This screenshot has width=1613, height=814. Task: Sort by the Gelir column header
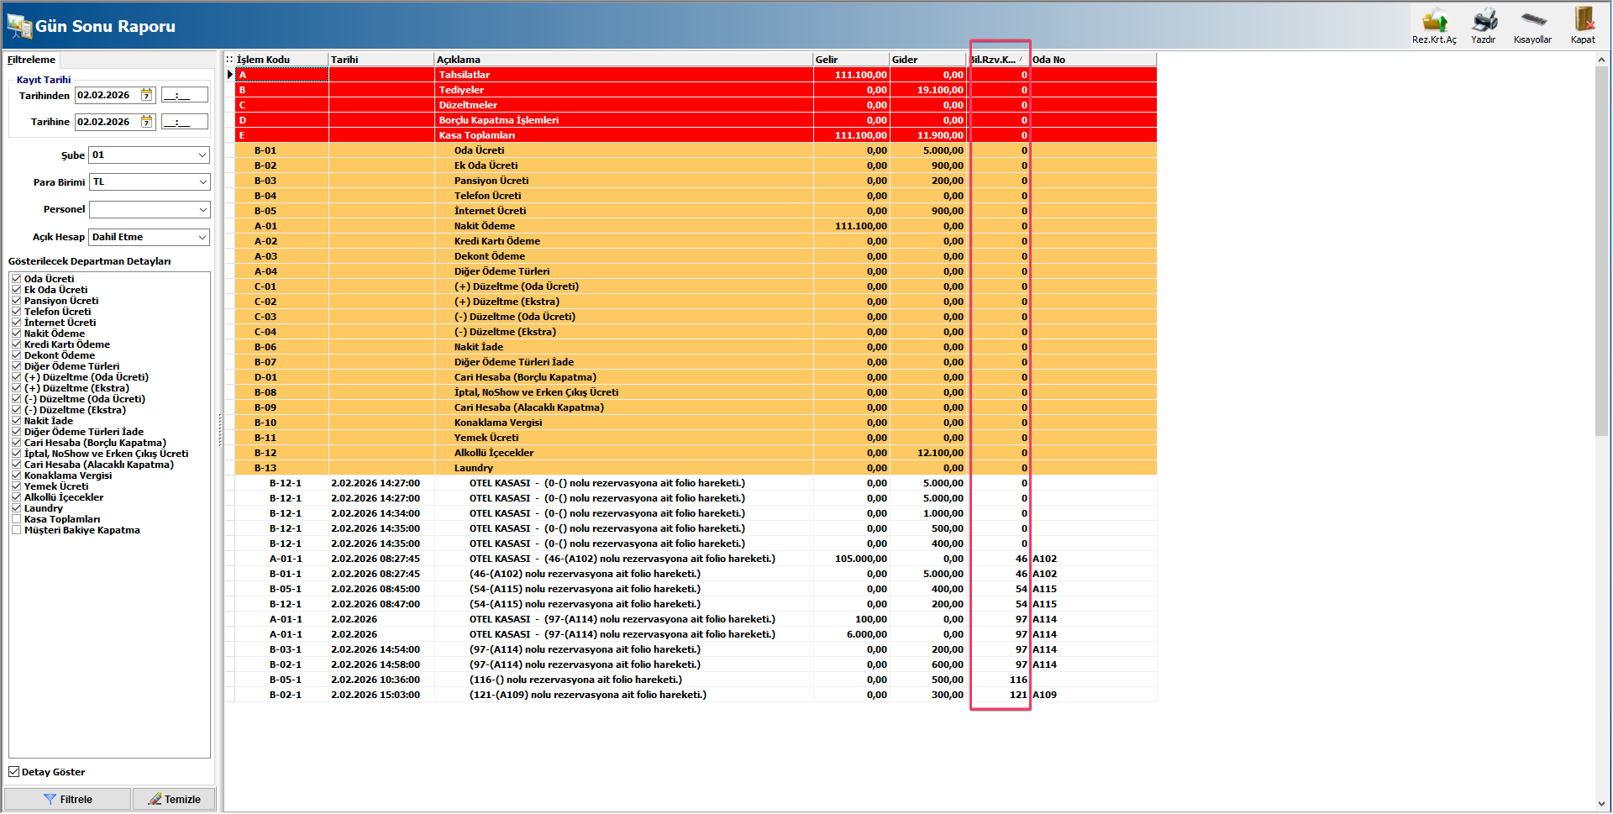[850, 60]
